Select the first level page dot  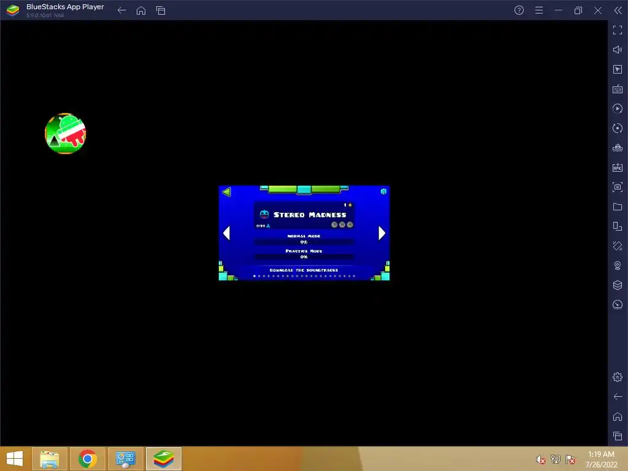[255, 276]
